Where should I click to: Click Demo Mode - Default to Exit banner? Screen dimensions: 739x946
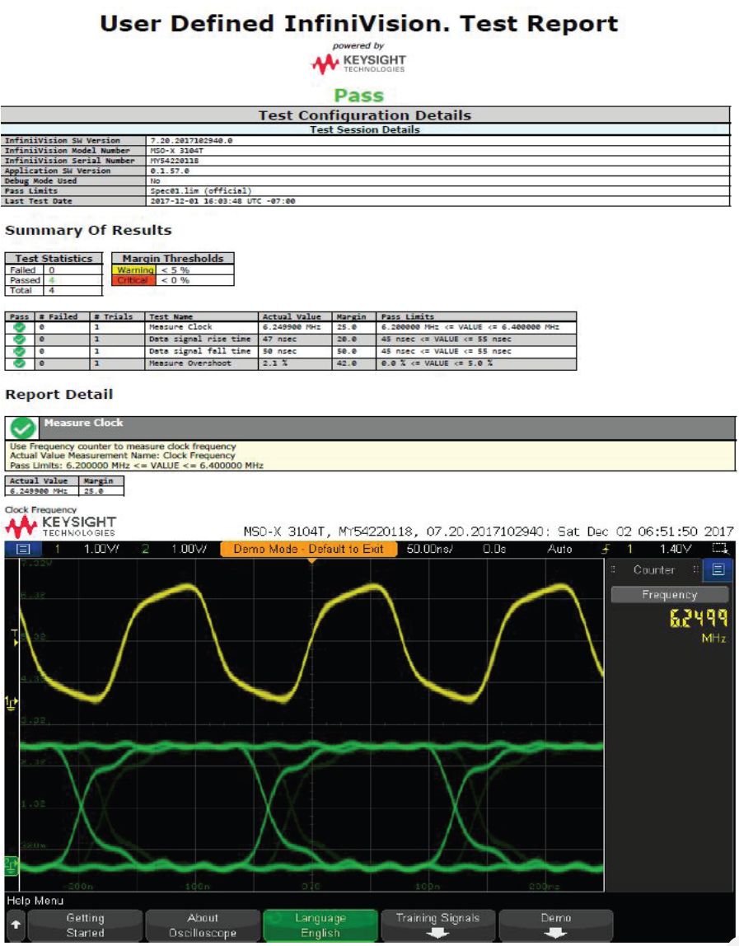coord(311,550)
